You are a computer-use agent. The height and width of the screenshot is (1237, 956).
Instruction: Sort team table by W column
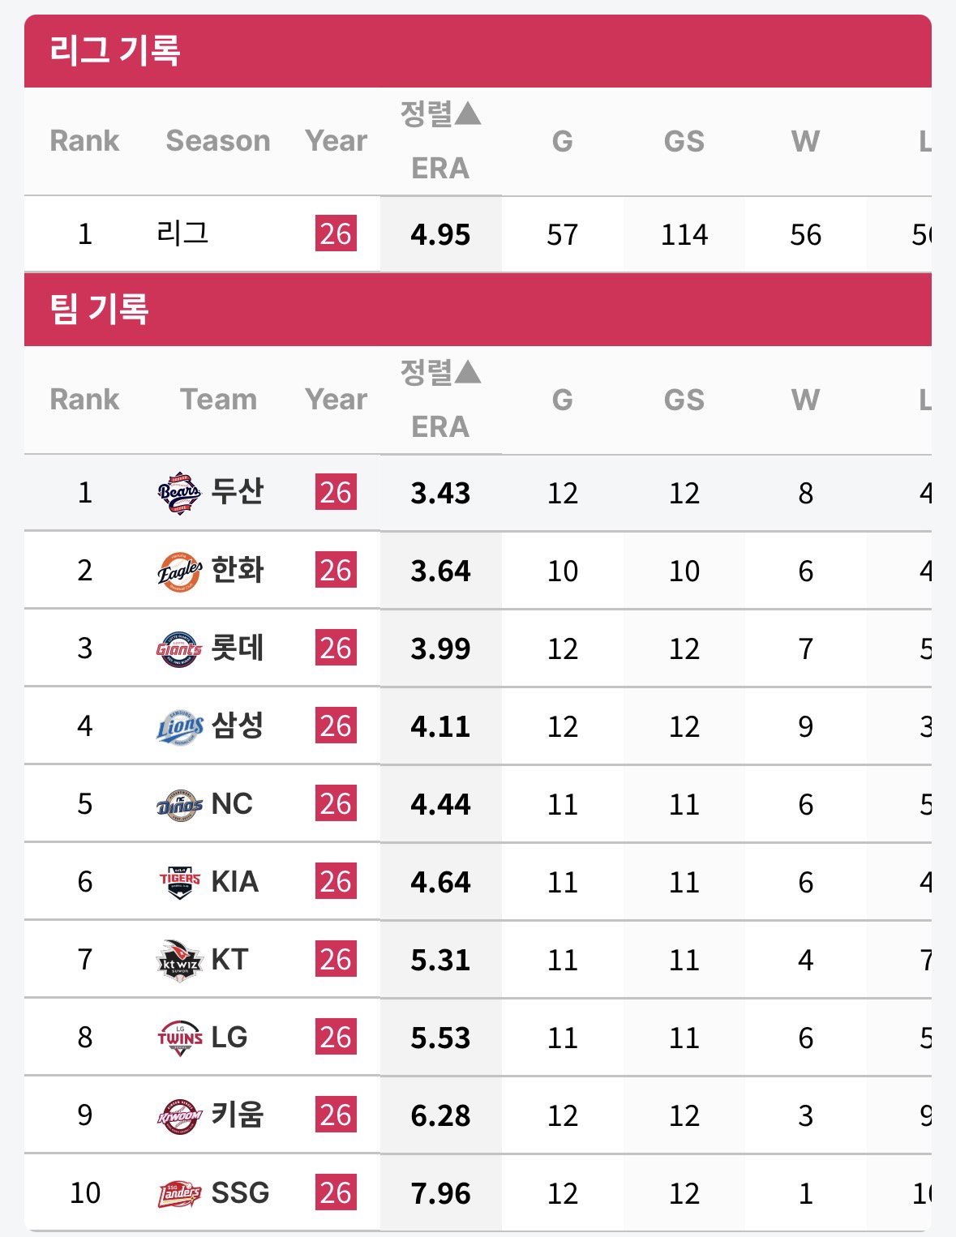(805, 400)
